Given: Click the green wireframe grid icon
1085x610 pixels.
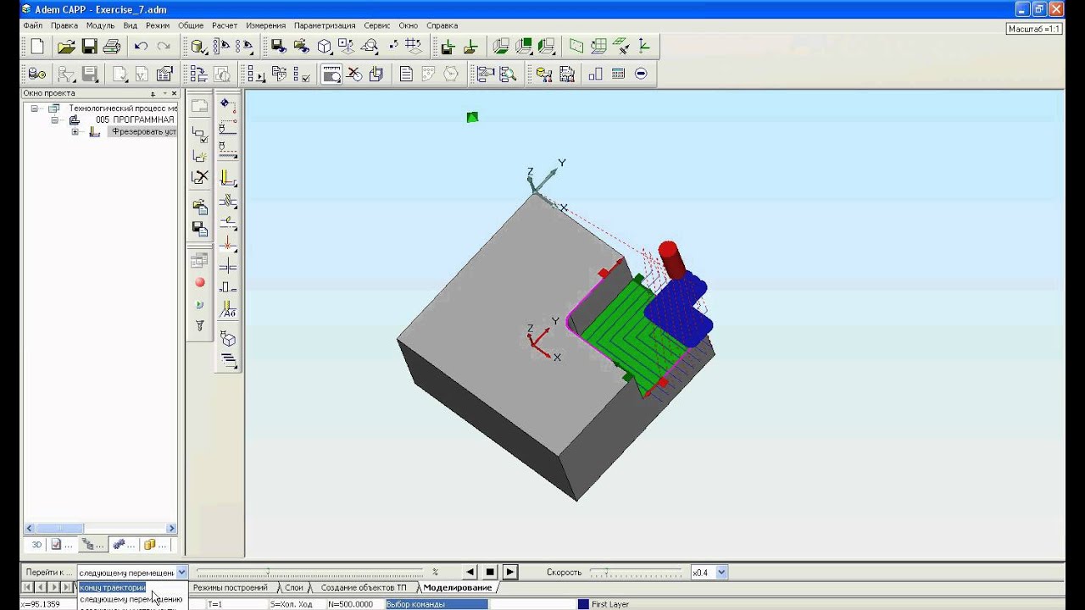Looking at the screenshot, I should click(599, 47).
